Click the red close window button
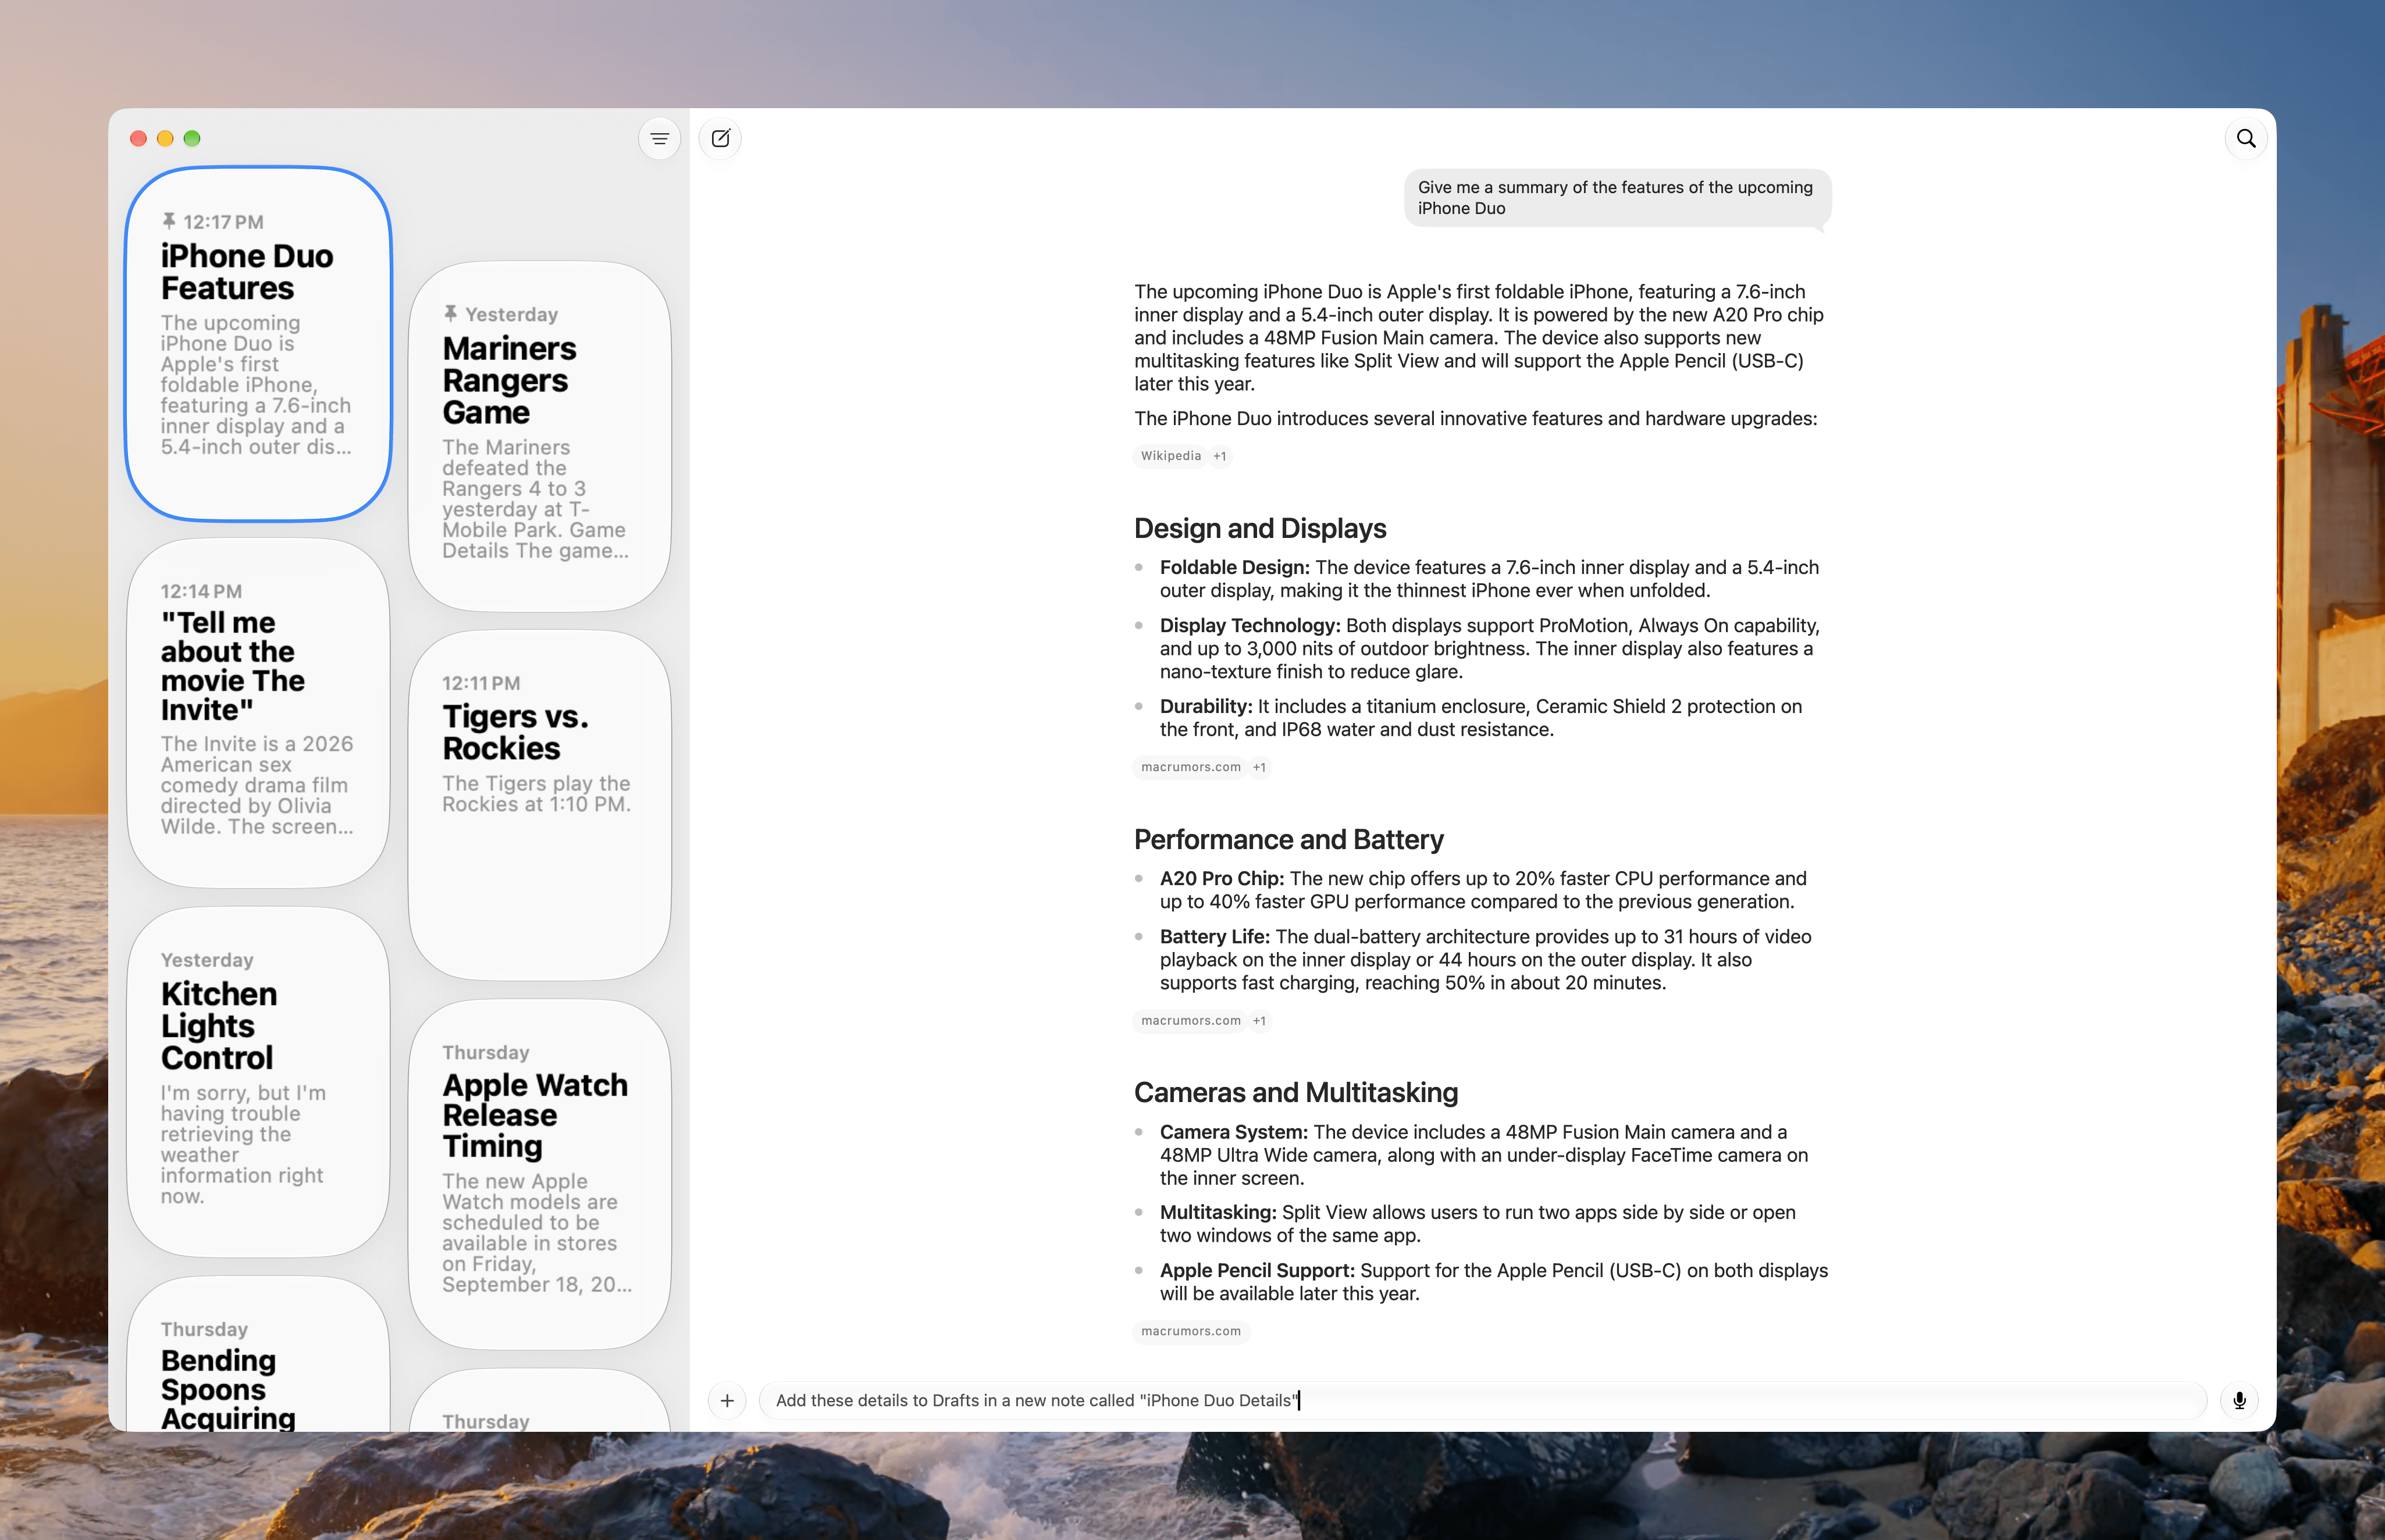This screenshot has width=2385, height=1540. (x=139, y=138)
